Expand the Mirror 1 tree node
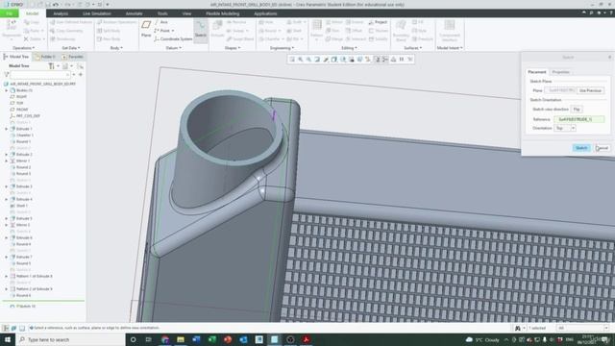This screenshot has width=615, height=346. click(7, 161)
